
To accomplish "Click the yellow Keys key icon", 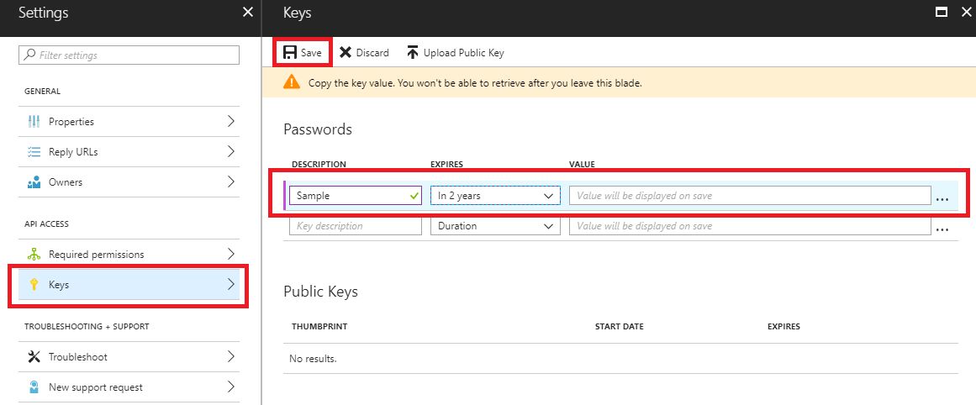I will (34, 285).
